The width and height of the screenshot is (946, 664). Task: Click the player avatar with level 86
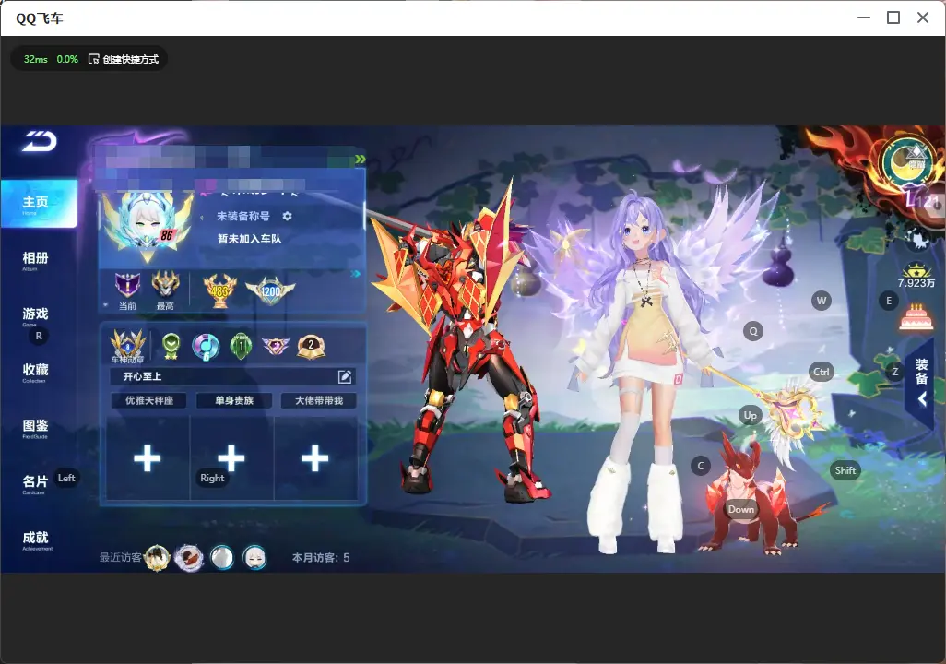pos(148,226)
